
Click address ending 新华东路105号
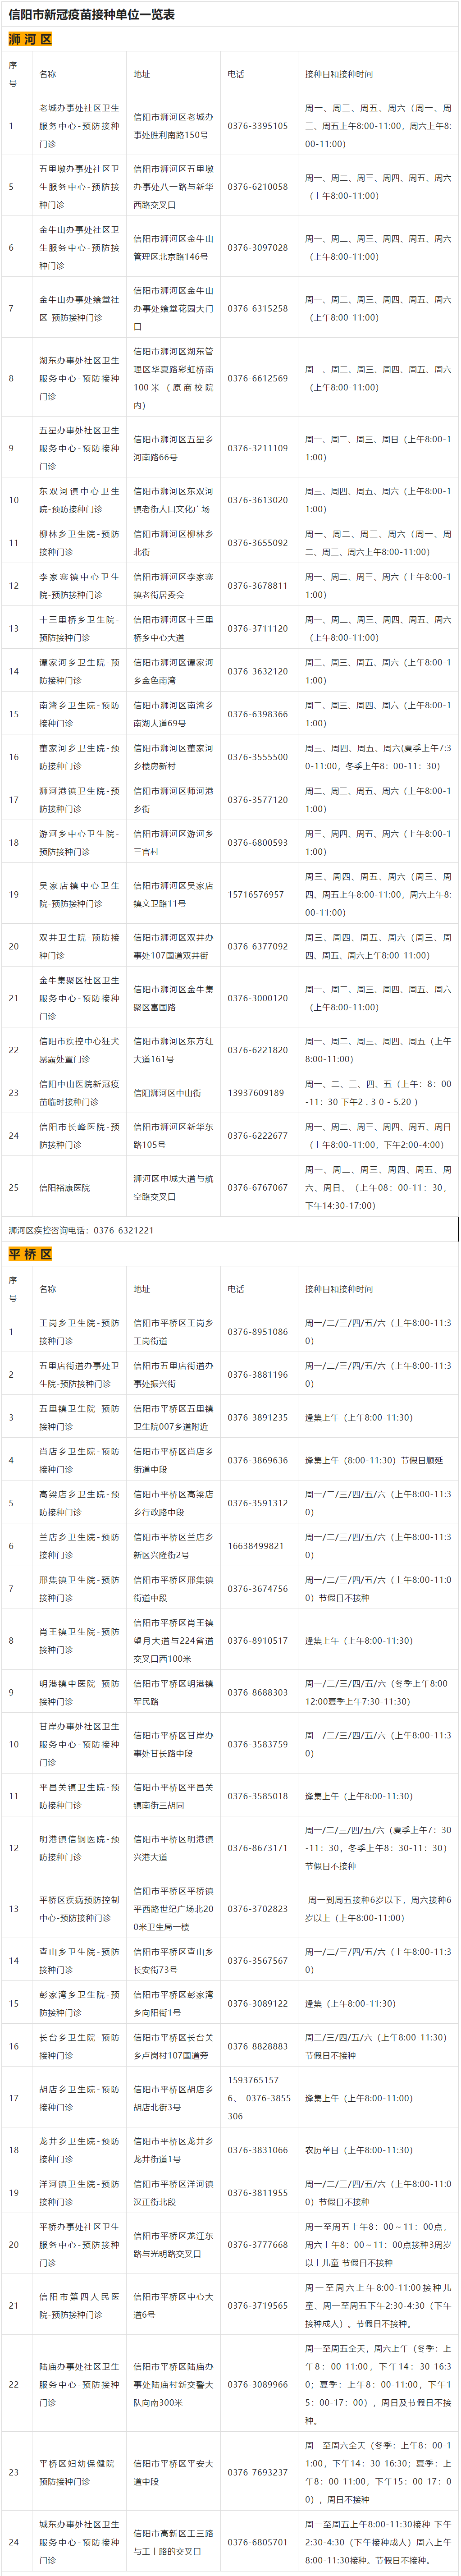pos(173,1136)
